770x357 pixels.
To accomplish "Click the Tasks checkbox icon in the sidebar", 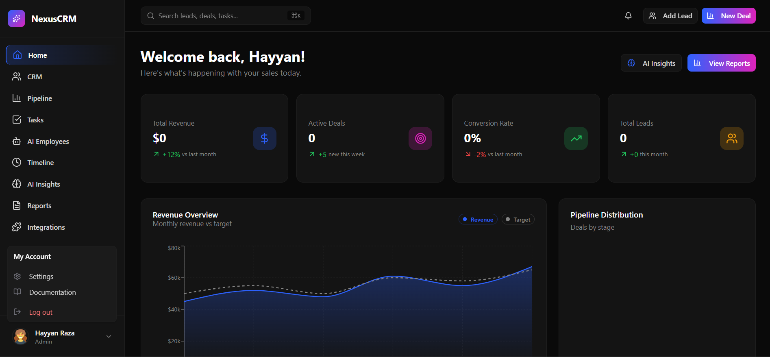I will pos(17,120).
